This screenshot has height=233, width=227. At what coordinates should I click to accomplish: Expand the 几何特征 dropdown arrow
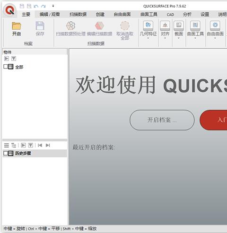(x=148, y=38)
